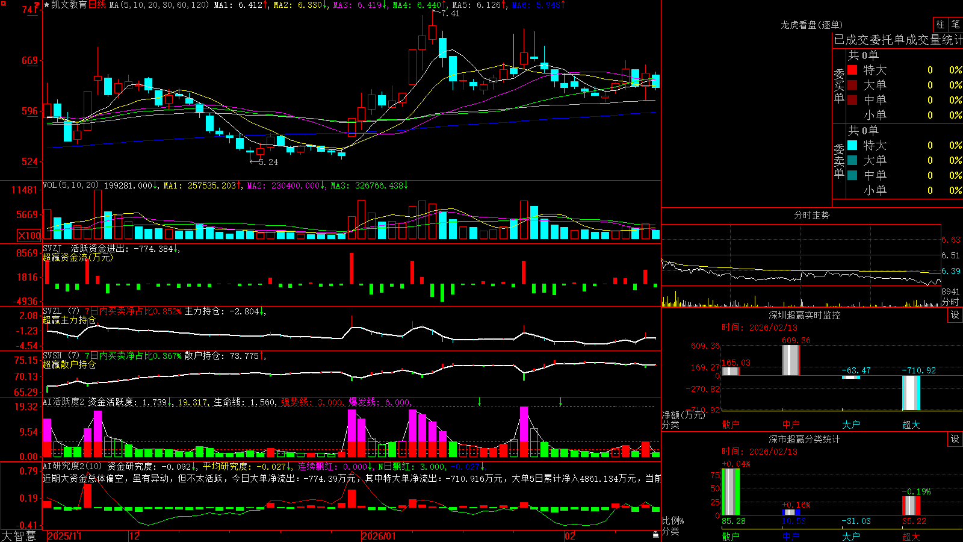Click the red 特大 buy order swatch
This screenshot has width=963, height=542.
(852, 70)
